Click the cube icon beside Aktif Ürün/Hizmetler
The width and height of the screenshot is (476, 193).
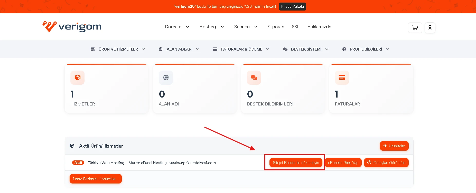tap(72, 146)
